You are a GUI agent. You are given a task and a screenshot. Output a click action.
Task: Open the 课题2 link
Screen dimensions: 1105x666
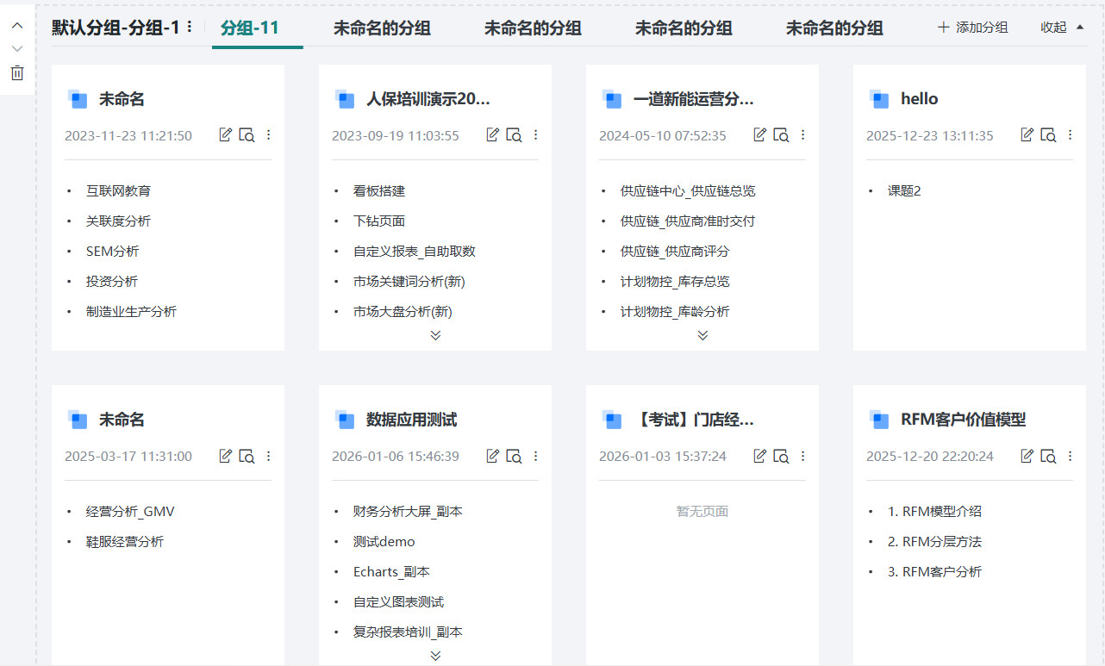(904, 190)
